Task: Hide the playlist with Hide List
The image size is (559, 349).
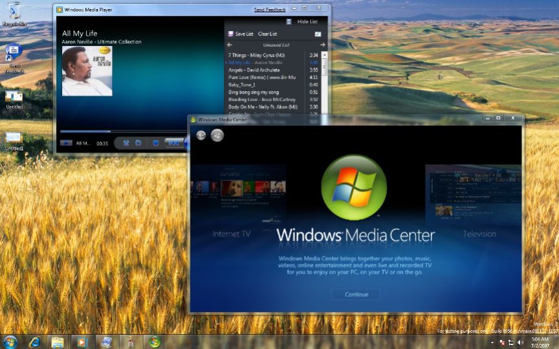Action: (307, 21)
